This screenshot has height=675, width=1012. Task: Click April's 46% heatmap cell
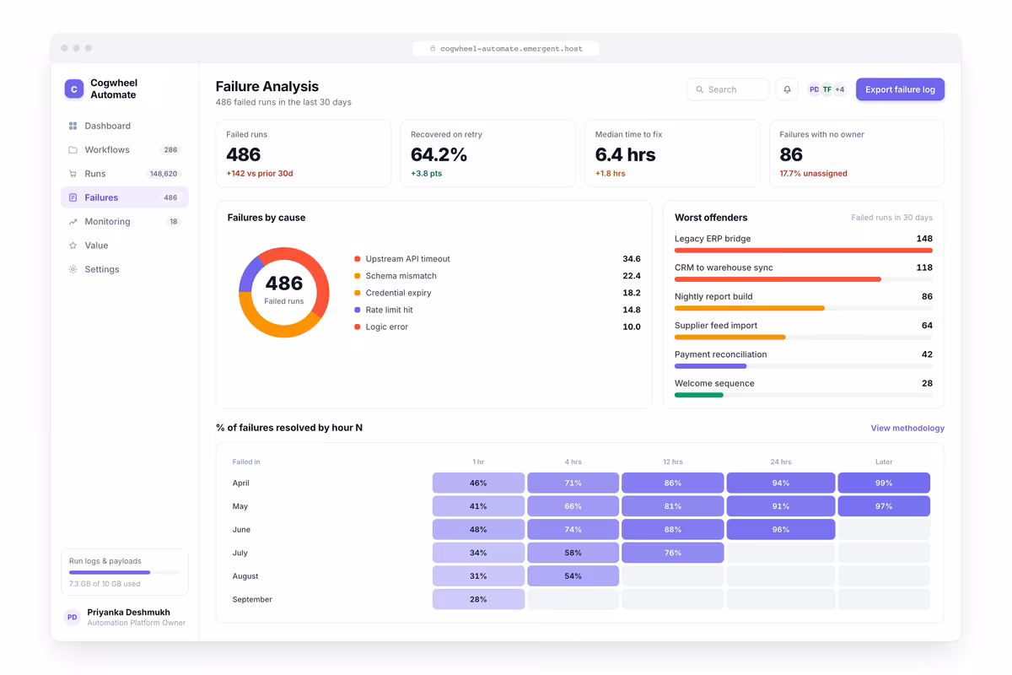[478, 483]
